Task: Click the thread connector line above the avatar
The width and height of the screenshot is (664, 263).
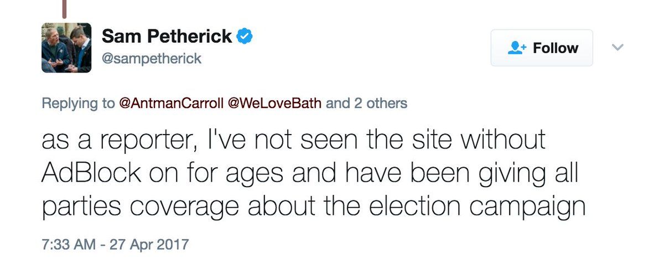Action: click(x=64, y=7)
